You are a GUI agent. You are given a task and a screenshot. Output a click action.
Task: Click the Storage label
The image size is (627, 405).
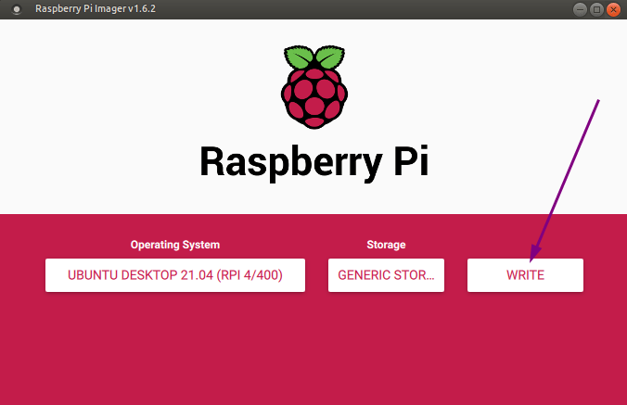pyautogui.click(x=386, y=245)
